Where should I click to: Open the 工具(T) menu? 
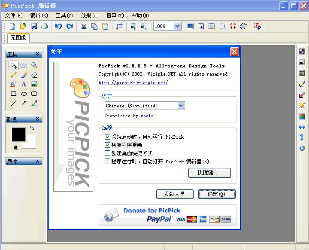pyautogui.click(x=64, y=15)
